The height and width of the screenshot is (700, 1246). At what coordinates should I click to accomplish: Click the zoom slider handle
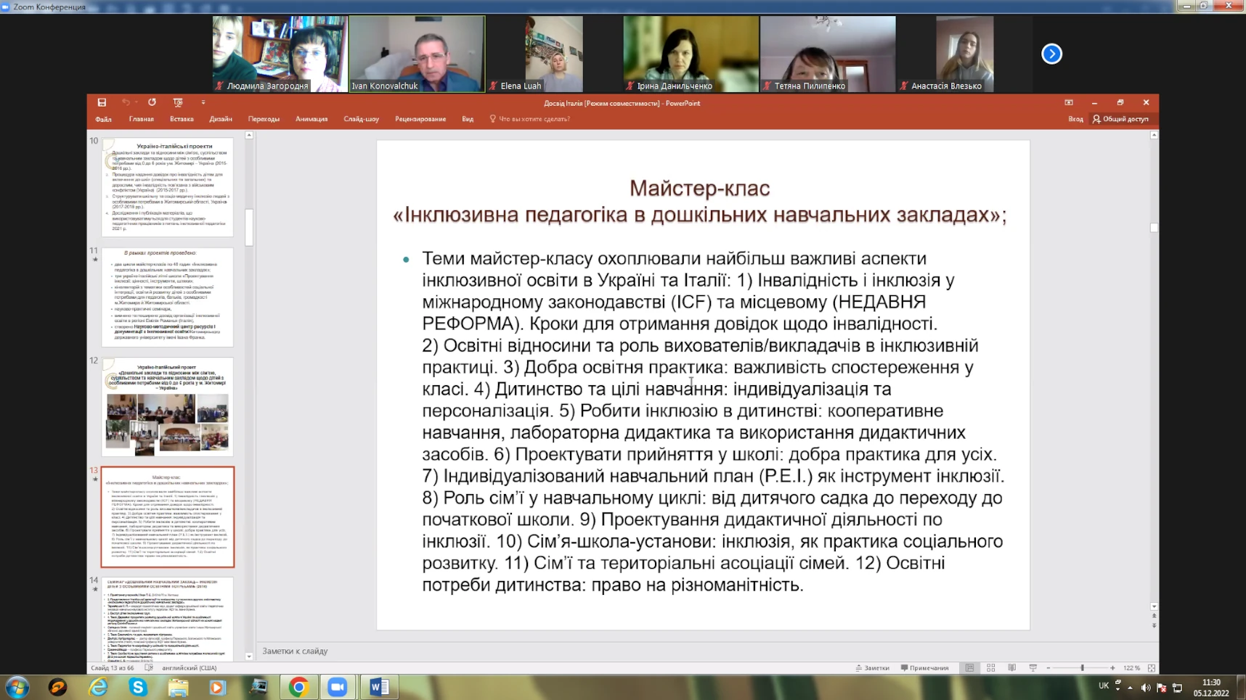pos(1082,668)
